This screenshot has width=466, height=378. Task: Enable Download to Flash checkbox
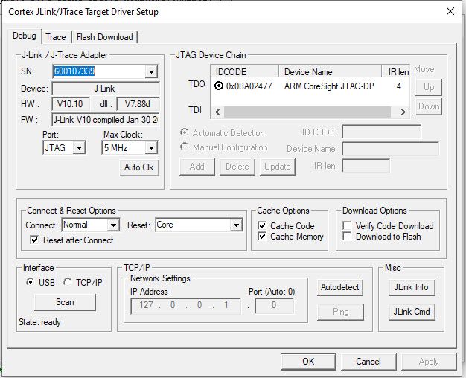click(x=347, y=237)
